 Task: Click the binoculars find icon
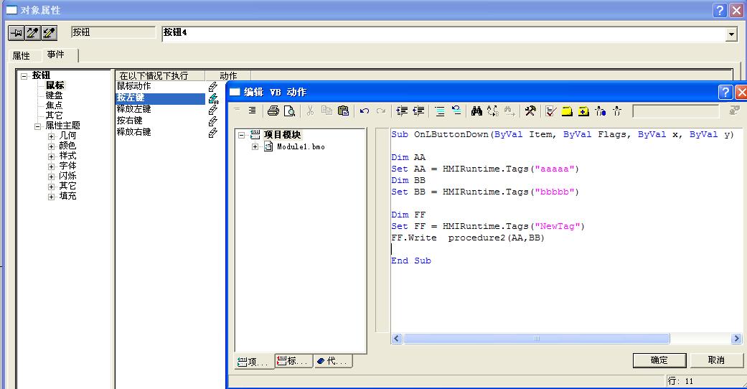(x=476, y=111)
